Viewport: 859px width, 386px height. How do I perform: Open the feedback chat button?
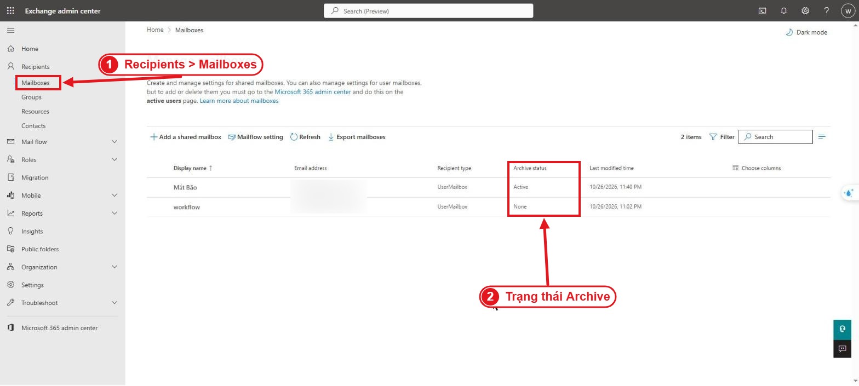coord(842,349)
